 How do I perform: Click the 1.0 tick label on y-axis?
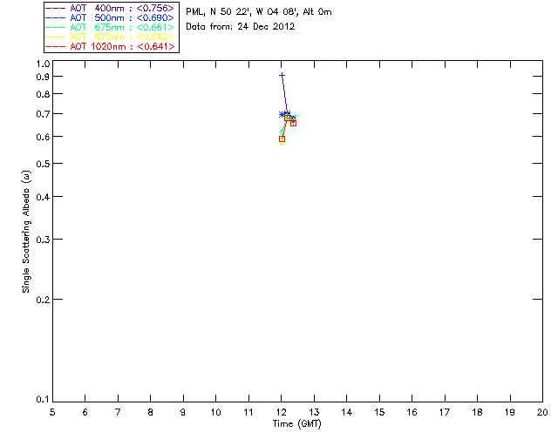pyautogui.click(x=43, y=64)
